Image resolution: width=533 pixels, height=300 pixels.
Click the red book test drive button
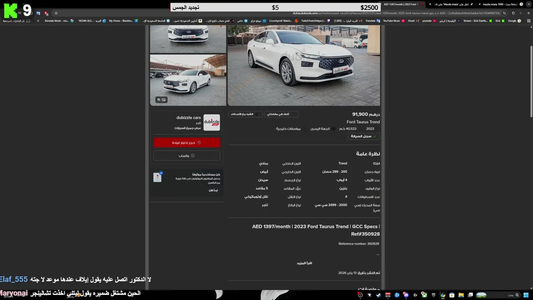[x=187, y=142]
